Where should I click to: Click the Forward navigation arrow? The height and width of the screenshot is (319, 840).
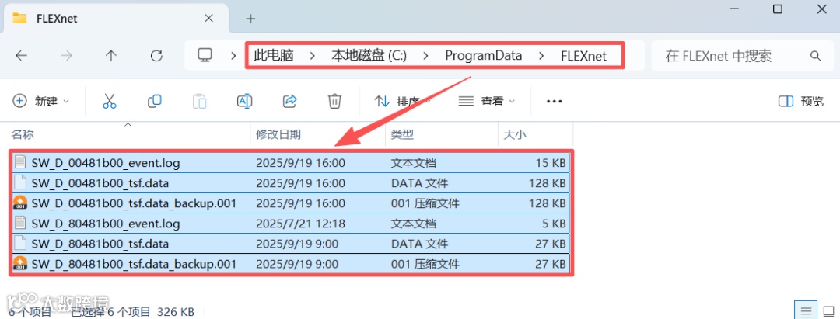click(x=66, y=56)
